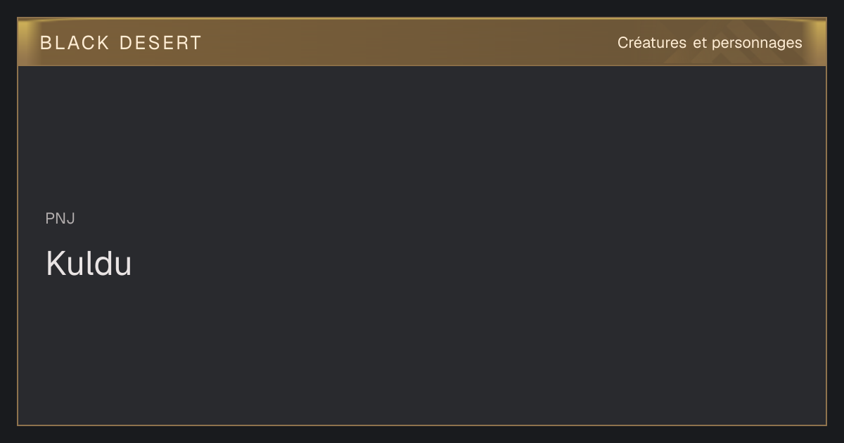Click the gold line under the header bar
The width and height of the screenshot is (844, 443).
[x=422, y=65]
